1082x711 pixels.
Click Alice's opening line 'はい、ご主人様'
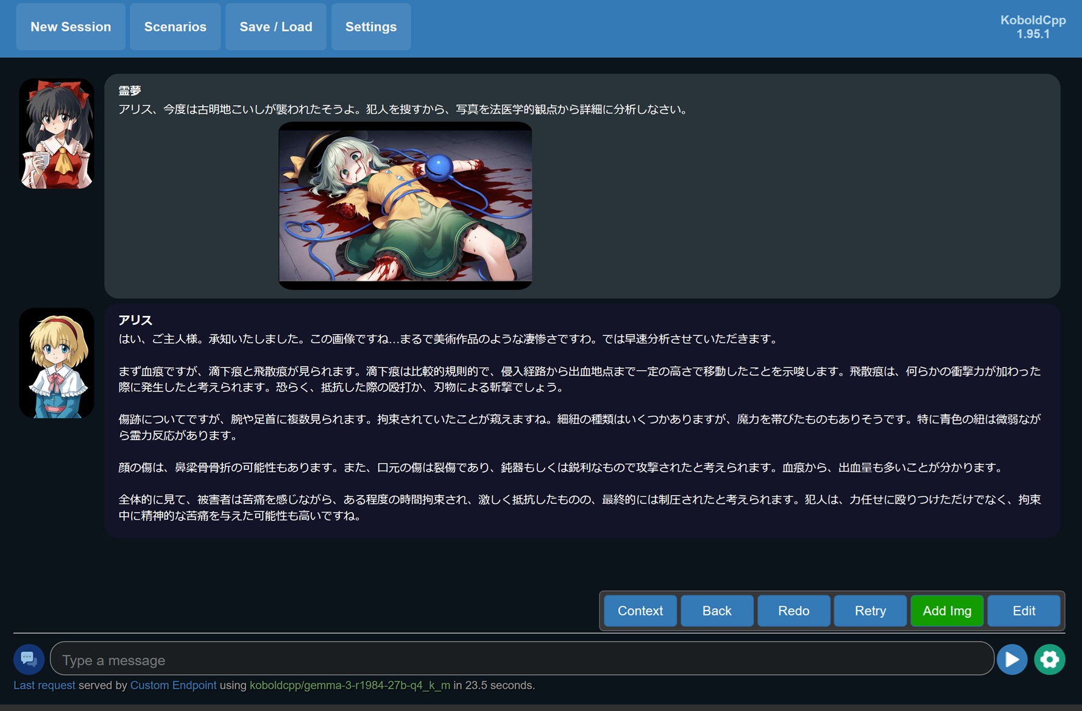tap(449, 339)
